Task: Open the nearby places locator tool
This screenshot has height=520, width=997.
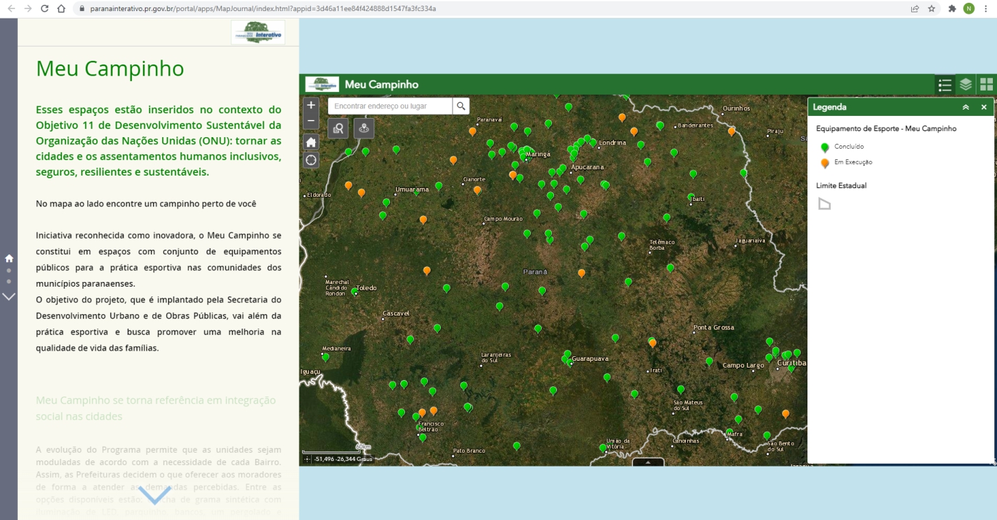Action: coord(364,128)
